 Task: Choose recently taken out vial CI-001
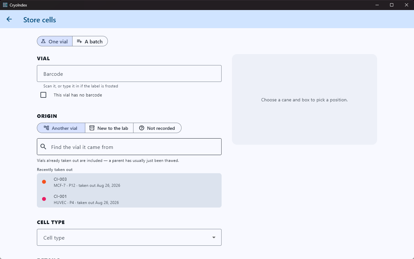coord(129,199)
